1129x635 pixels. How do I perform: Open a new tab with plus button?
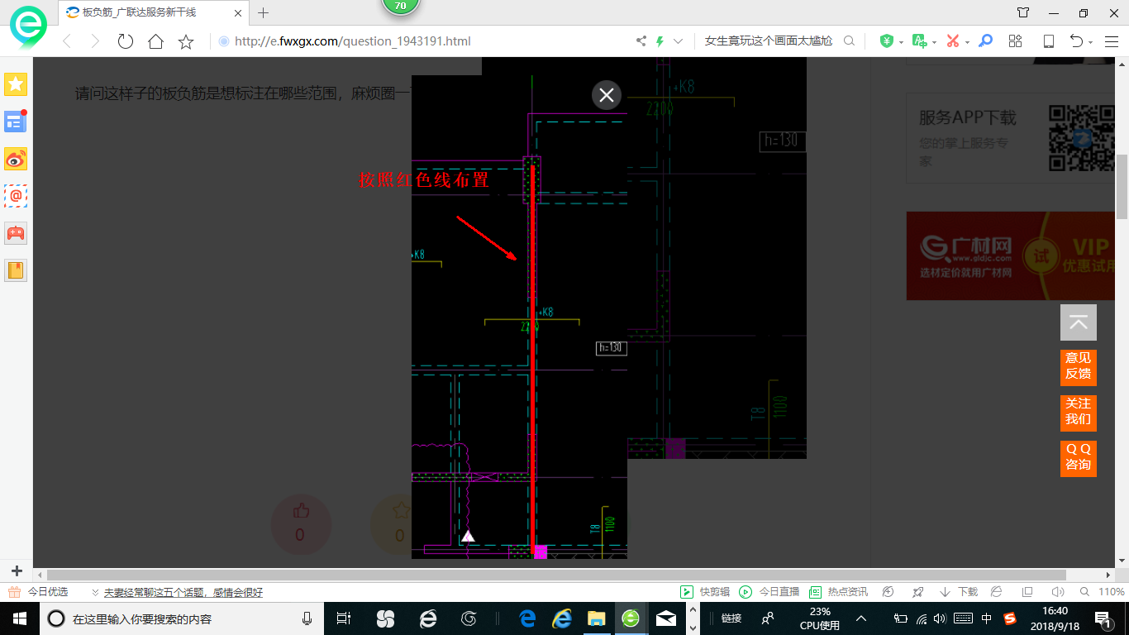click(264, 12)
